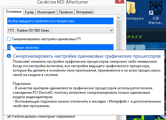This screenshot has width=166, height=120.
Task: Open the Интерфейс tab
Action: pos(84,12)
